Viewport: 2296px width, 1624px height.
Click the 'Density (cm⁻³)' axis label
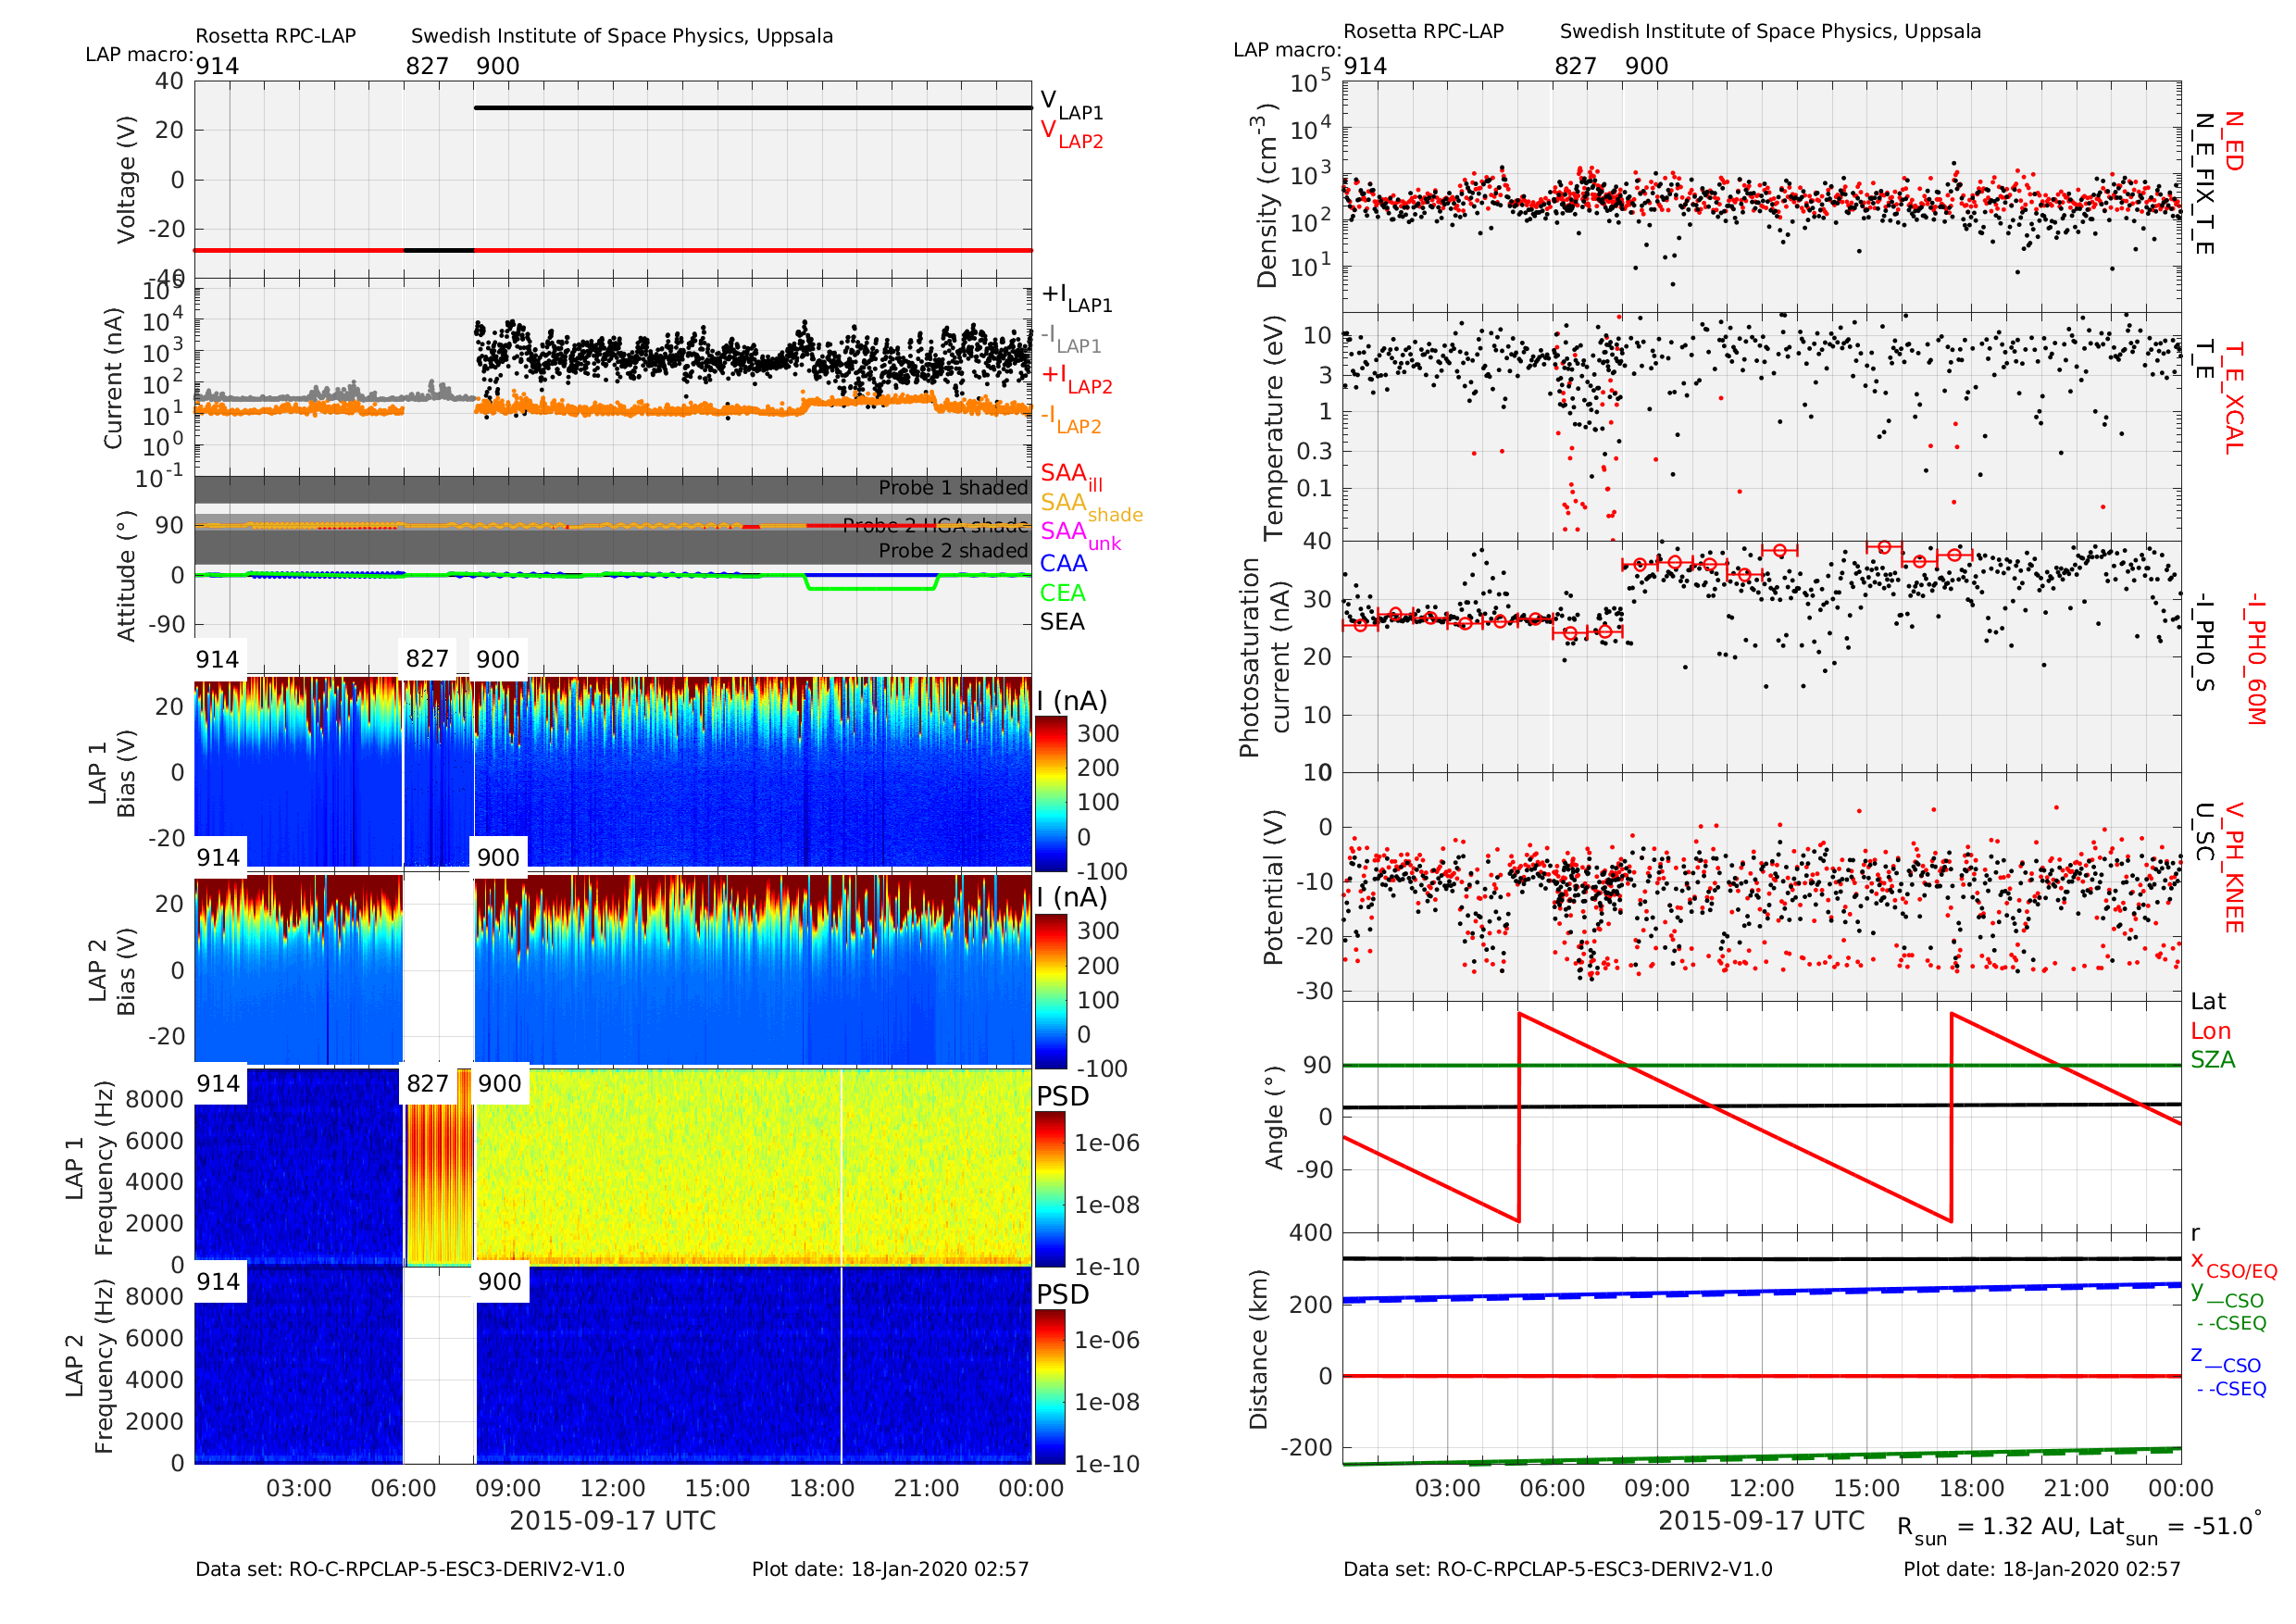[x=1268, y=195]
